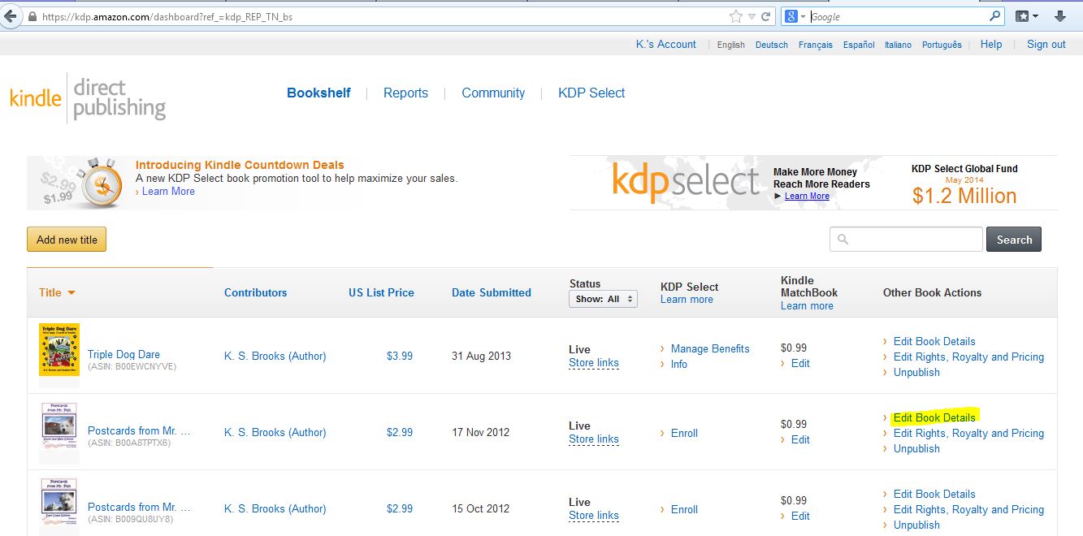1083x536 pixels.
Task: Enroll the 17 Nov 2012 book in KDP Select
Action: (684, 433)
